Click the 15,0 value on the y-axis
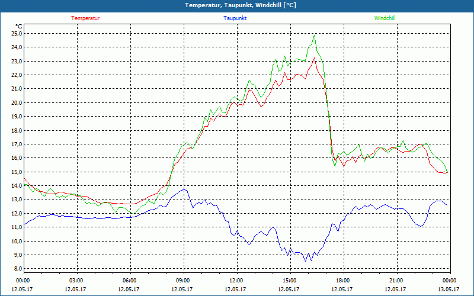Screen dimensions: 474x296 (17, 172)
